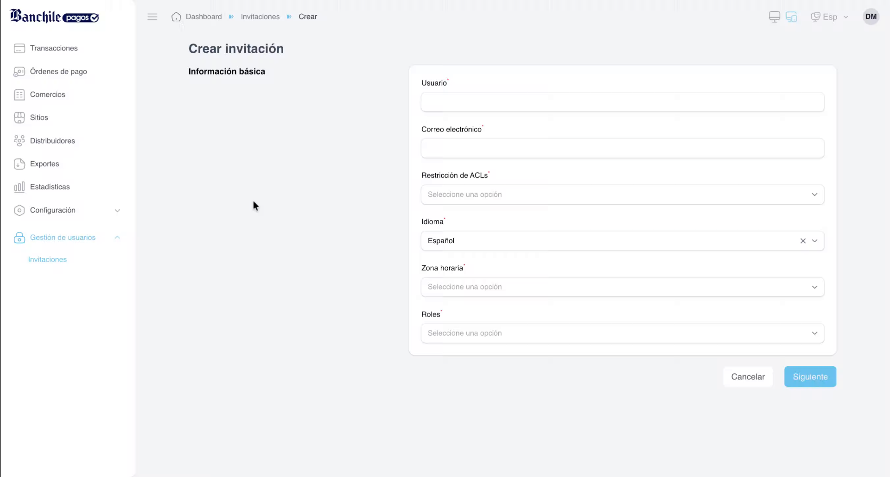Click the Sitios store icon

coord(19,118)
